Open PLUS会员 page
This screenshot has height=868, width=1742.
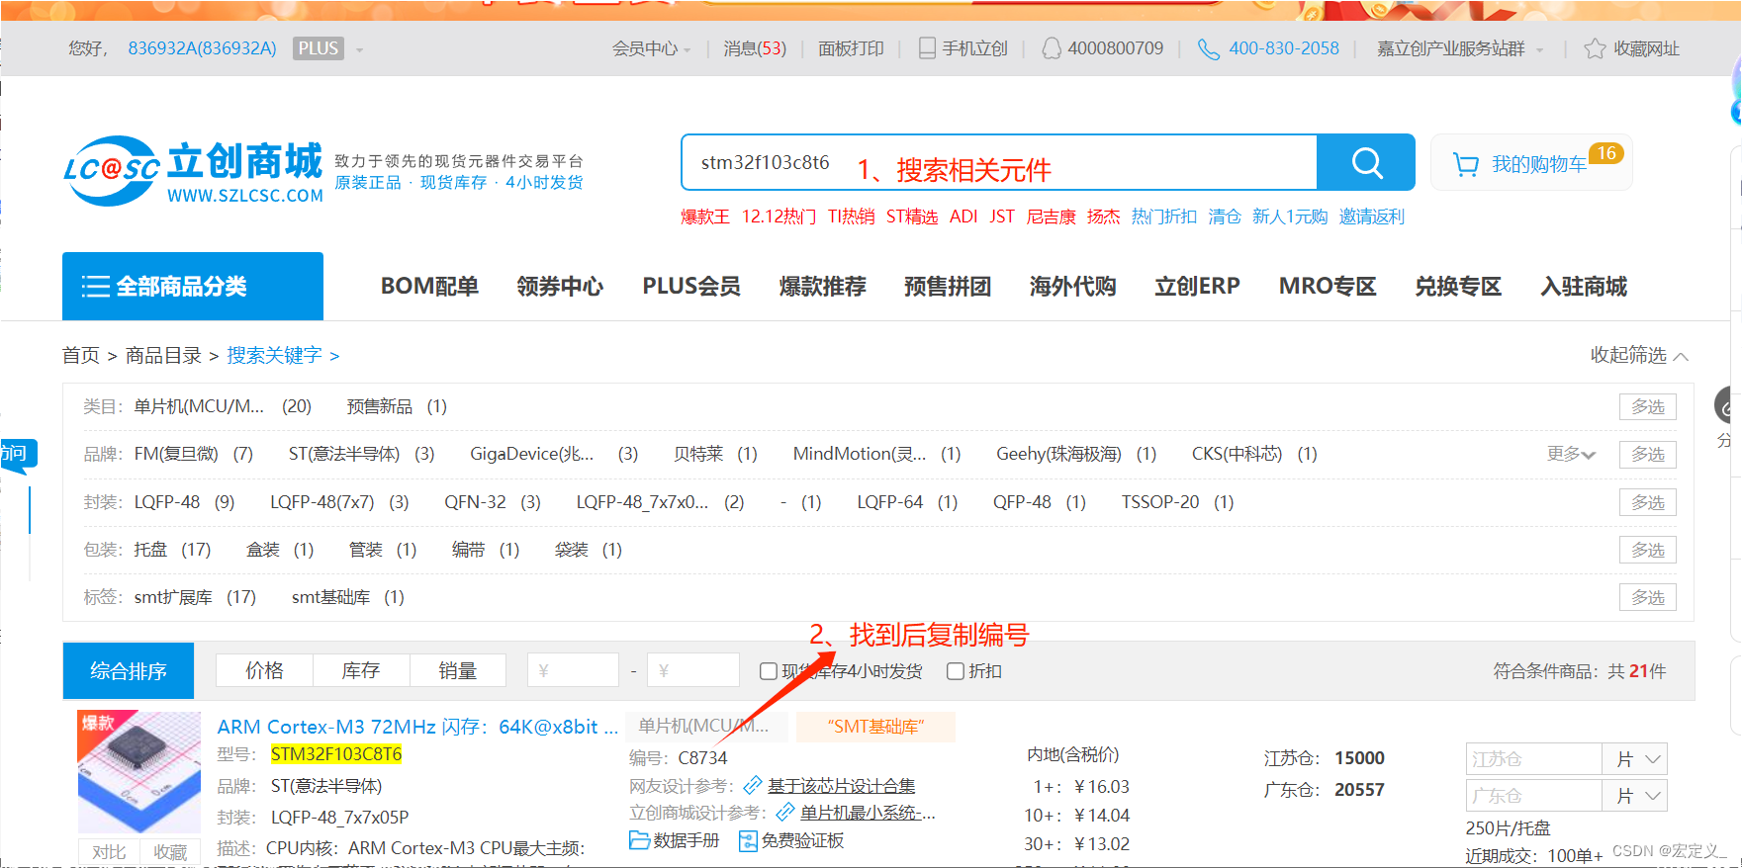691,287
